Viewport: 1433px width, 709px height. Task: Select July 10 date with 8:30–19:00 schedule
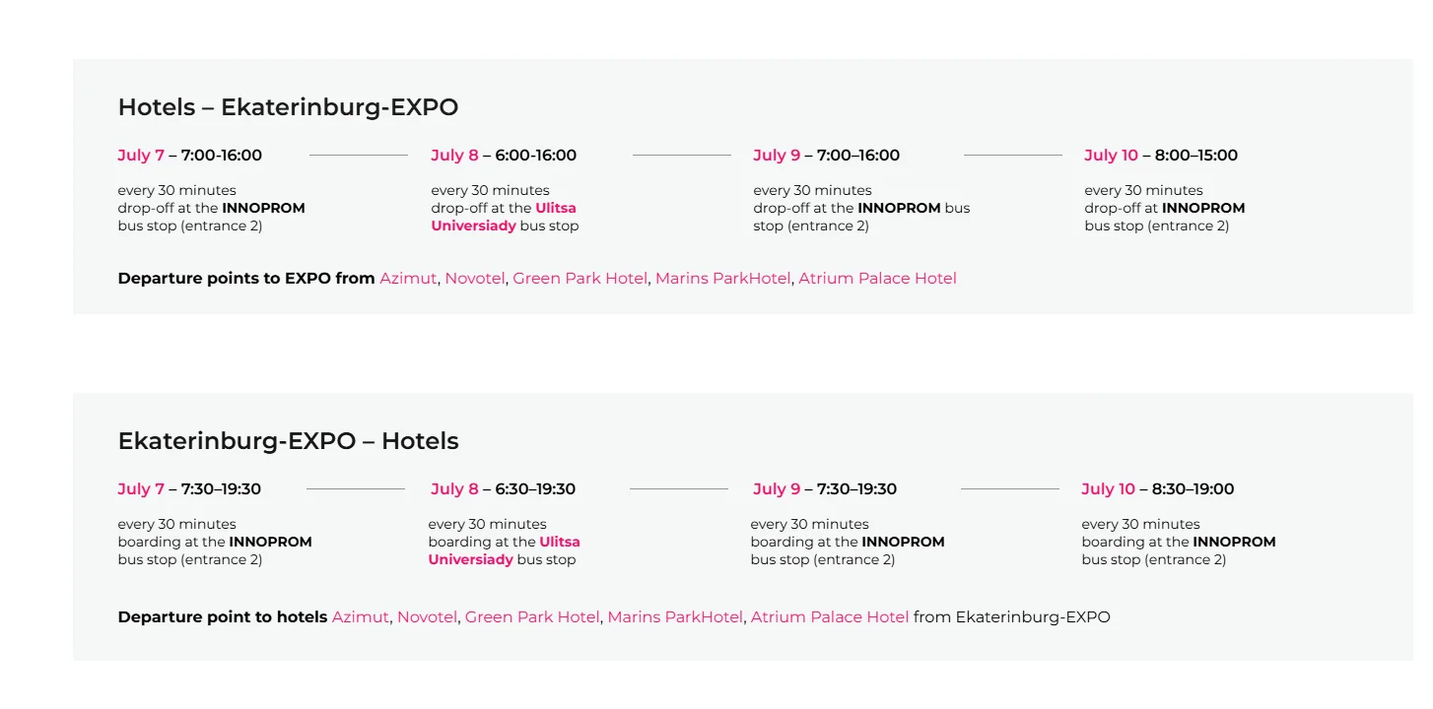pyautogui.click(x=1108, y=489)
